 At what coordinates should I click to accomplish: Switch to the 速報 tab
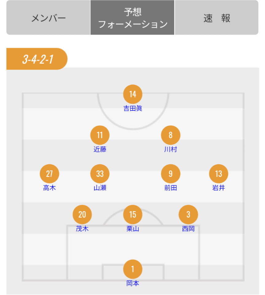tap(216, 18)
